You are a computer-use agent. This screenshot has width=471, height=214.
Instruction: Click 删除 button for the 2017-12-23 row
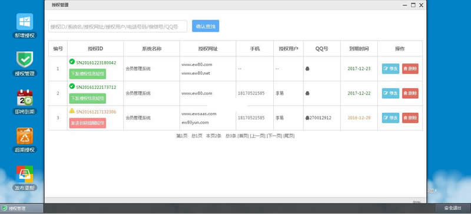[x=410, y=69]
